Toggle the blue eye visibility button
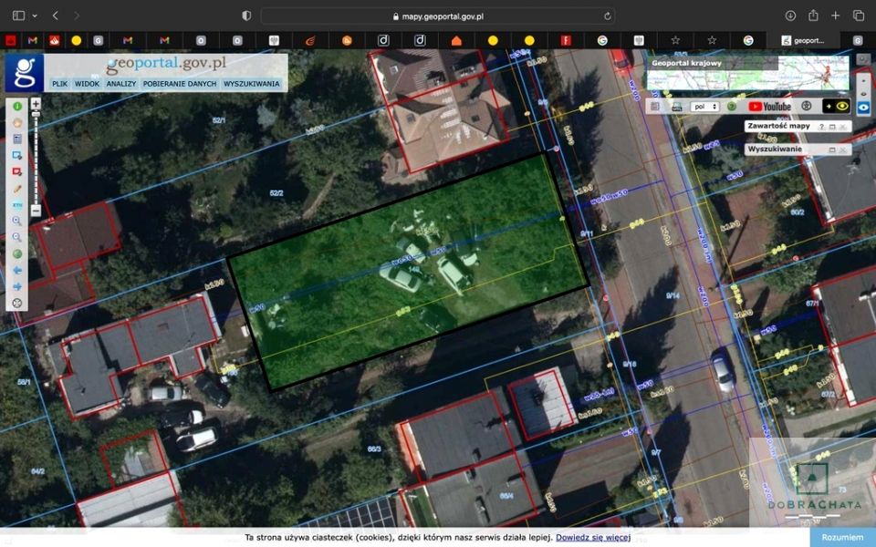The height and width of the screenshot is (547, 876). click(864, 108)
